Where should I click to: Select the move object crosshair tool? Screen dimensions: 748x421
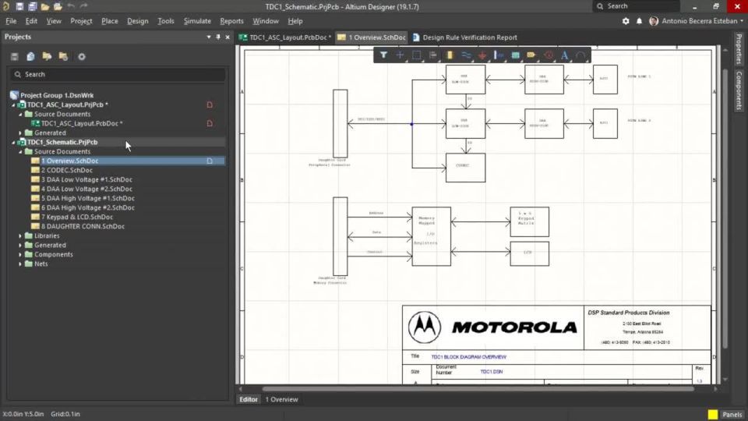[400, 55]
